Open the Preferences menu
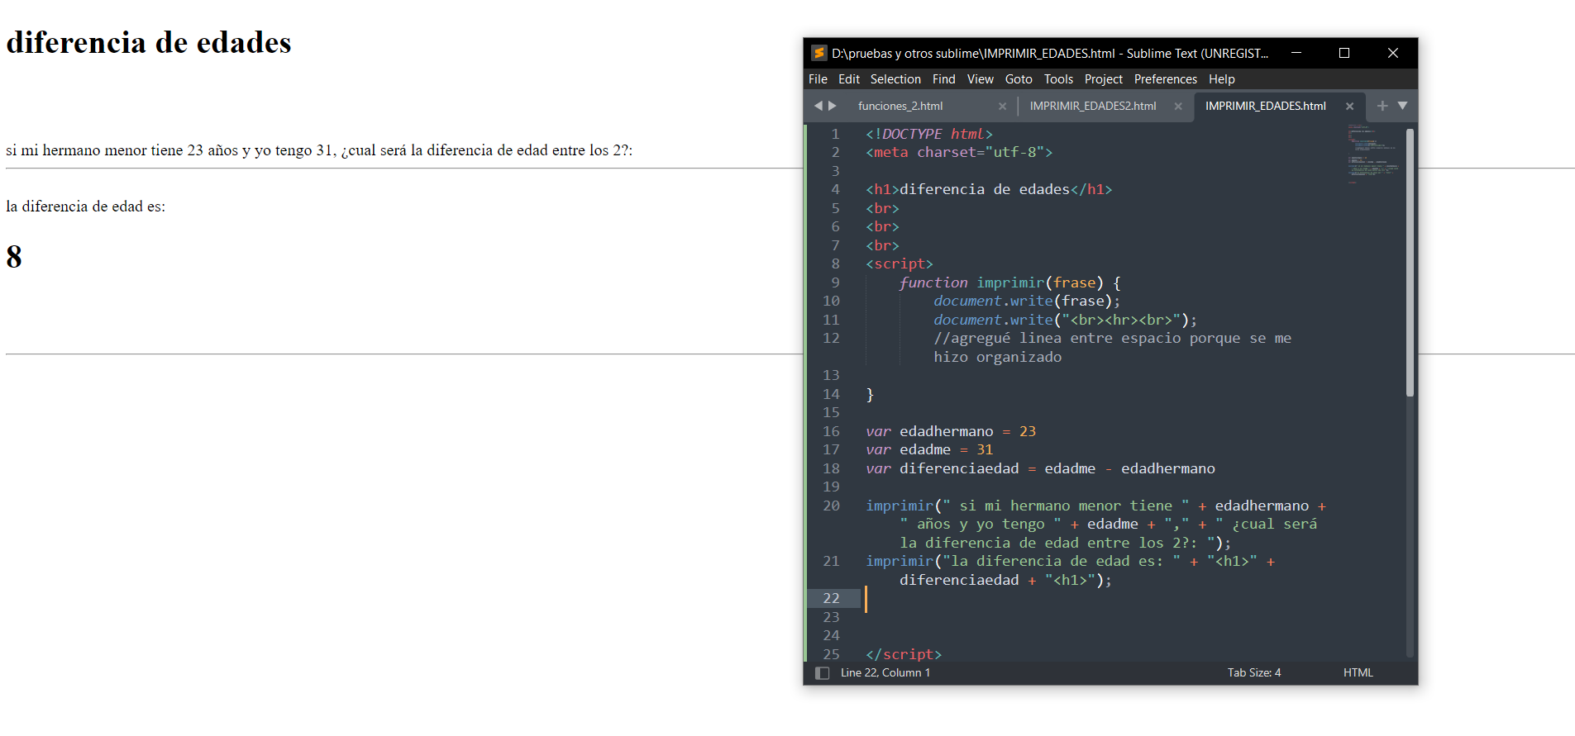 1165,79
